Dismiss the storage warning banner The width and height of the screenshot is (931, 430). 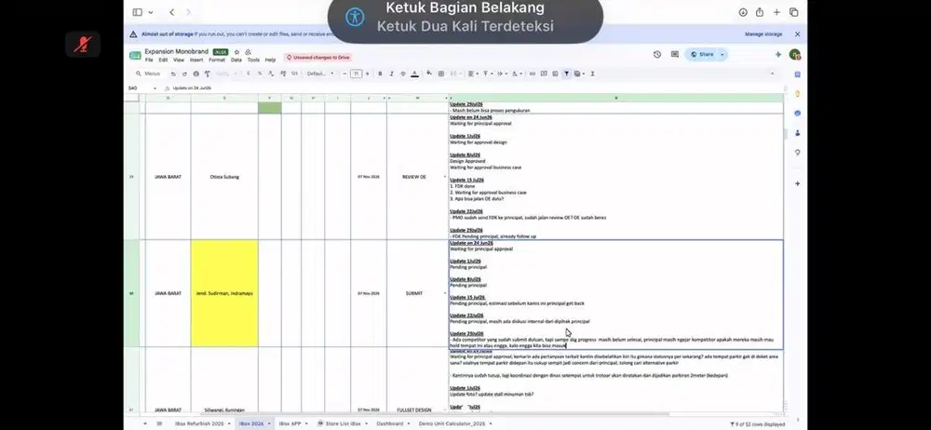tap(798, 34)
